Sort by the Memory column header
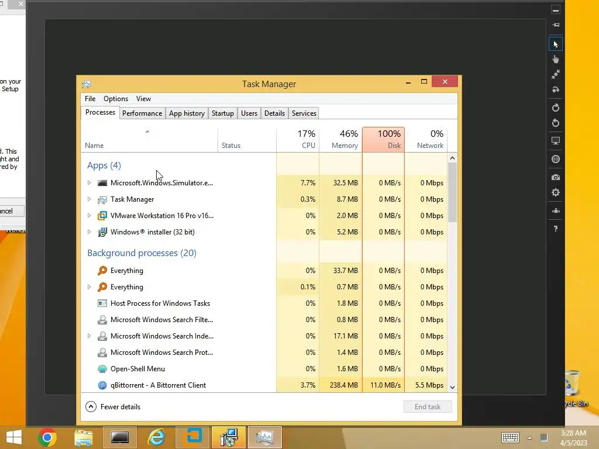 click(341, 139)
